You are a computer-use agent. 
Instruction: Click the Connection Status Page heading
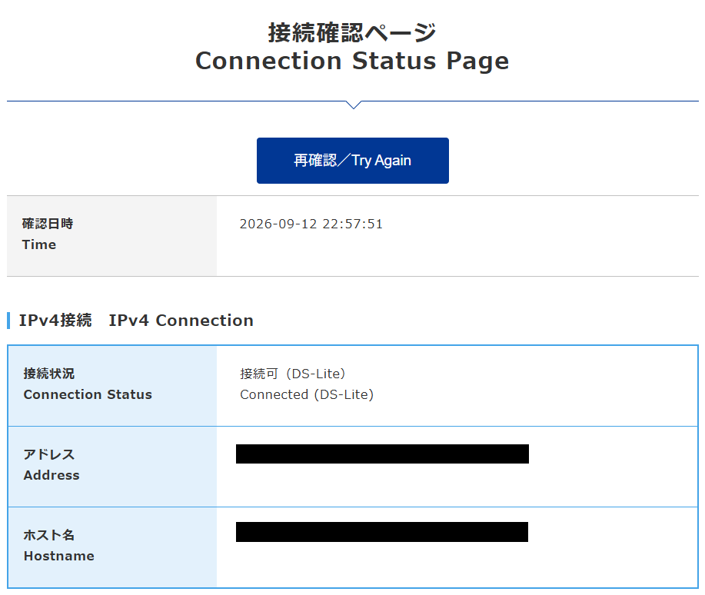(352, 61)
